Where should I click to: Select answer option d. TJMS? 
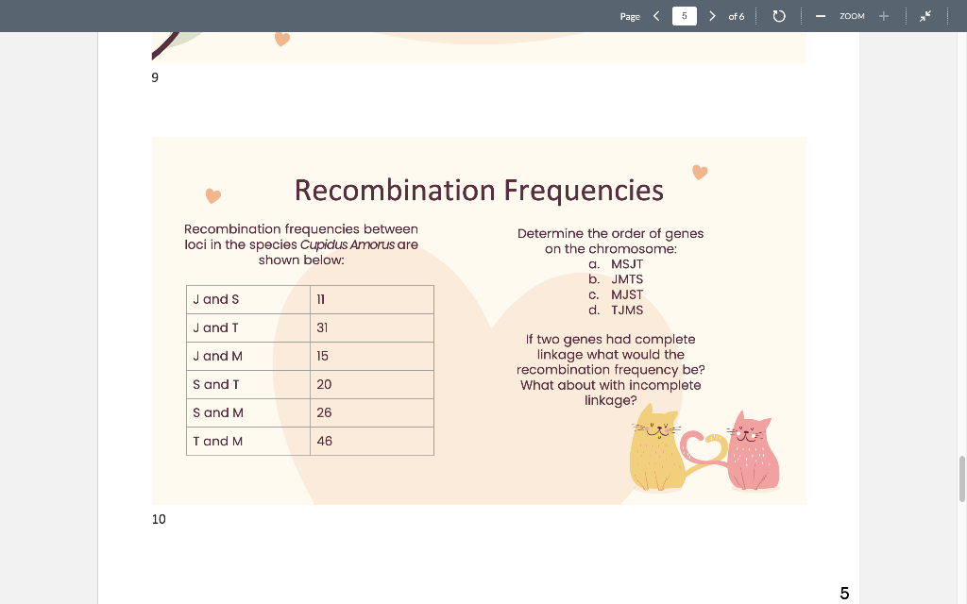tap(625, 310)
